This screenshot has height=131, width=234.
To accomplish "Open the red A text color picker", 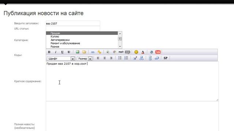I will click(143, 52).
